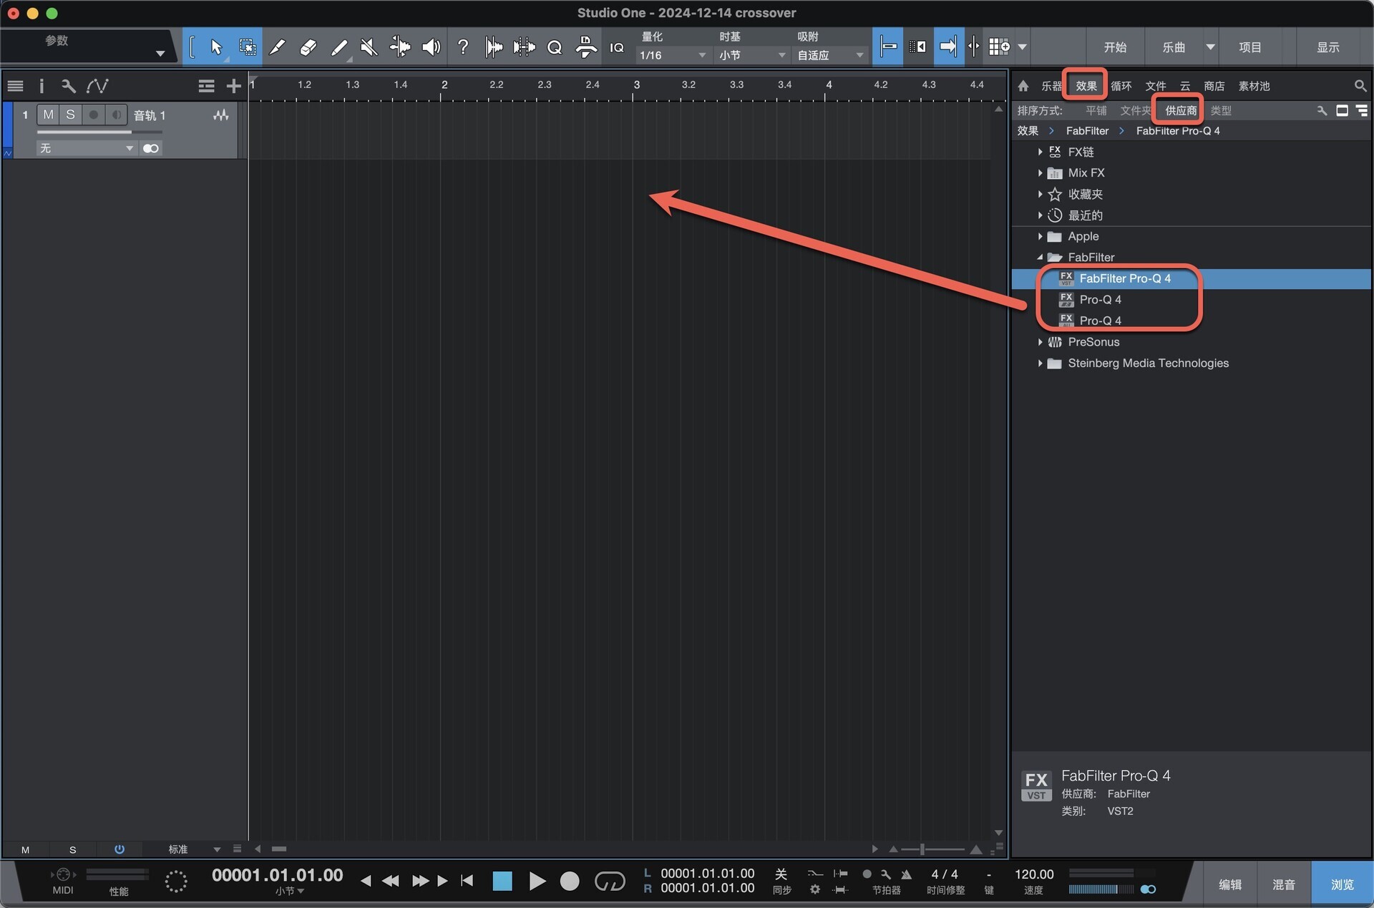Viewport: 1374px width, 908px height.
Task: Click the return to zero button
Action: tap(467, 881)
